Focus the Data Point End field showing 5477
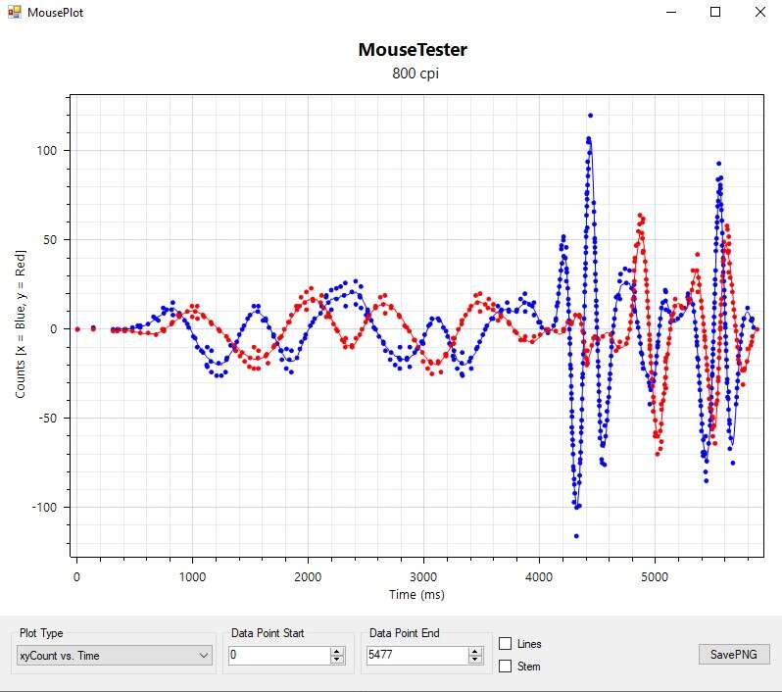The image size is (782, 692). click(x=415, y=655)
